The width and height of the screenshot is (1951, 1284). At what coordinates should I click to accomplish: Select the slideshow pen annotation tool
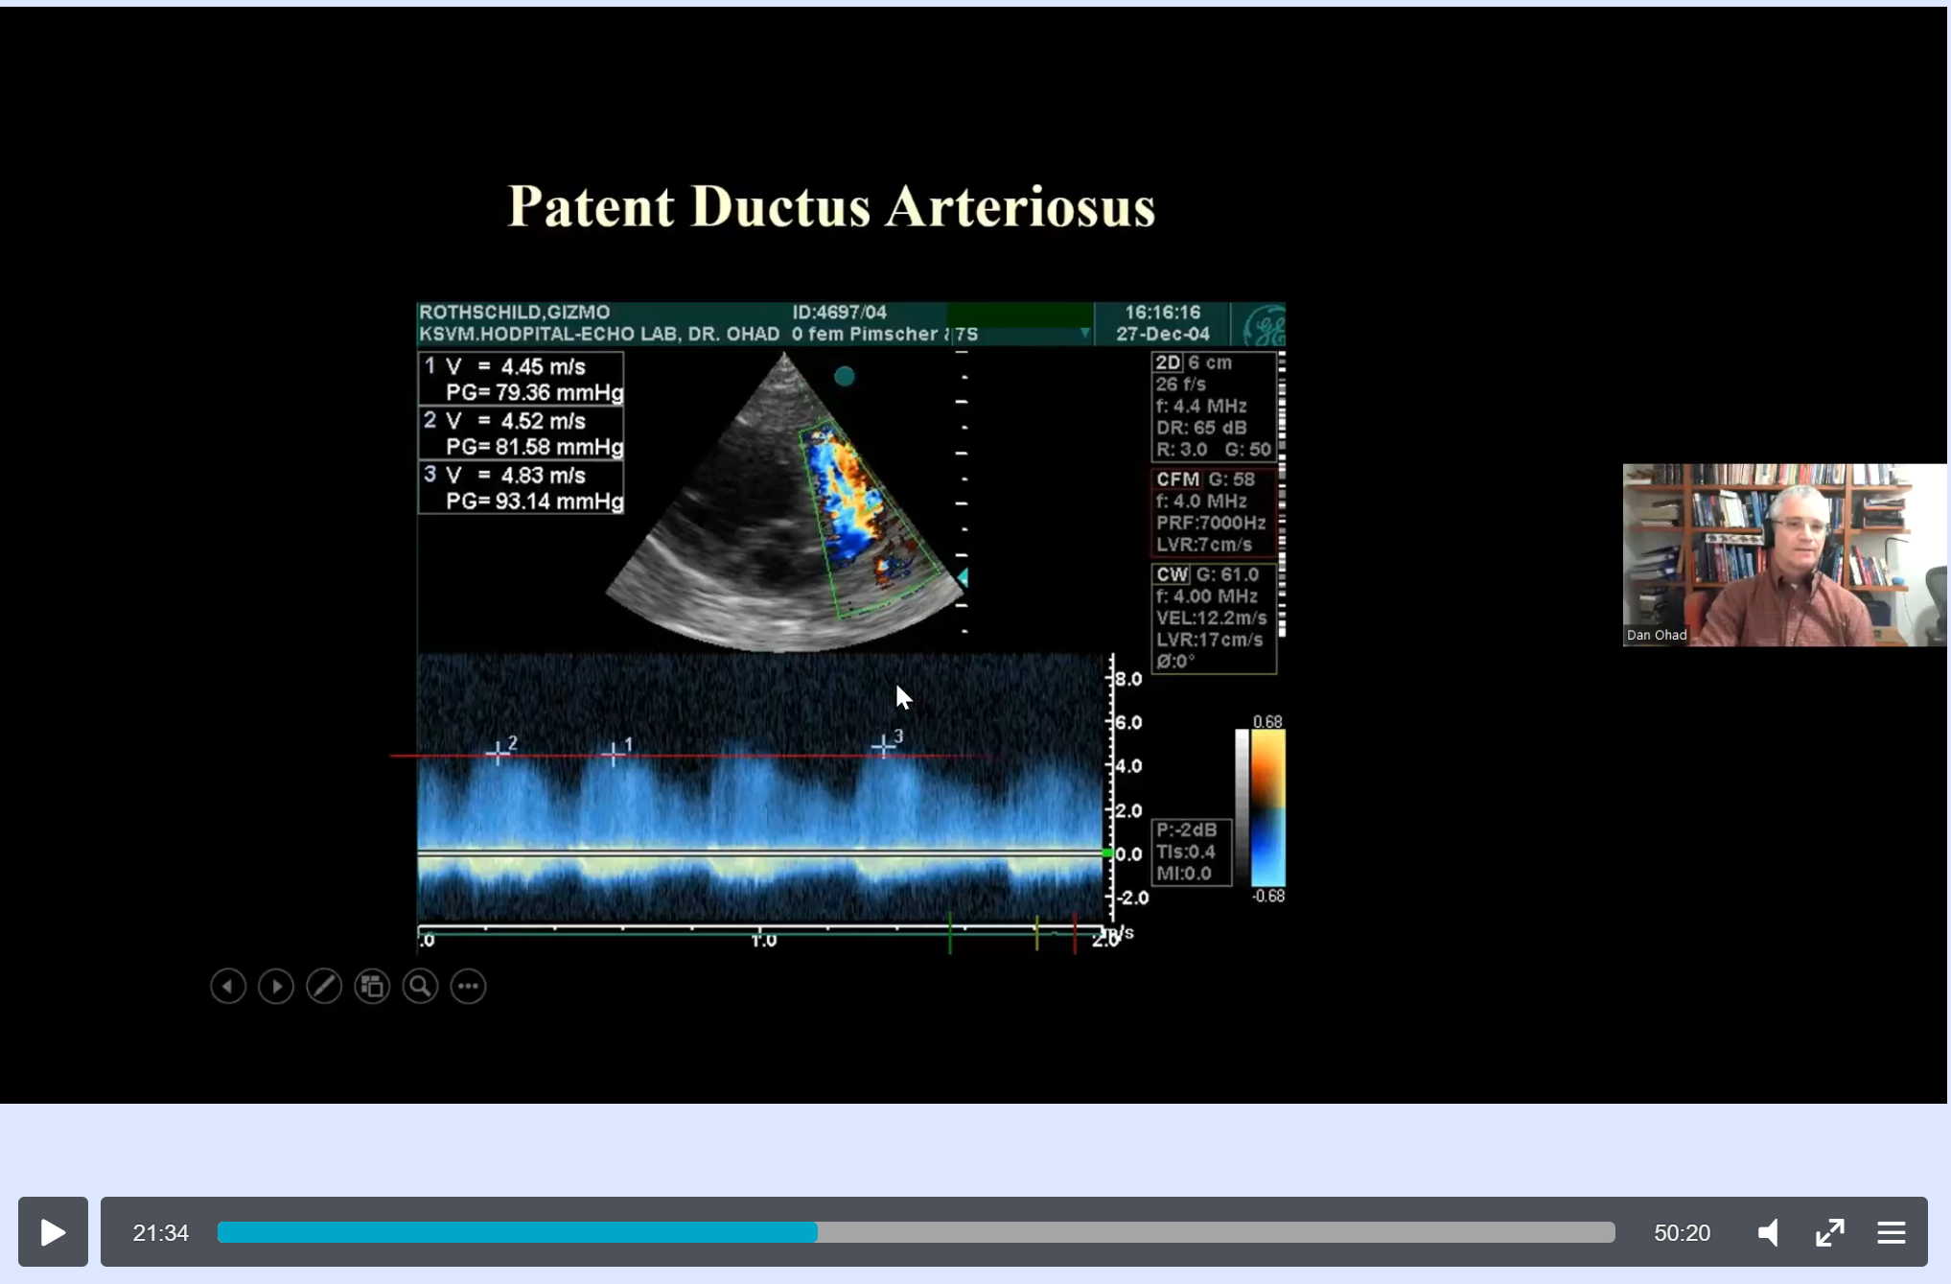pos(324,986)
